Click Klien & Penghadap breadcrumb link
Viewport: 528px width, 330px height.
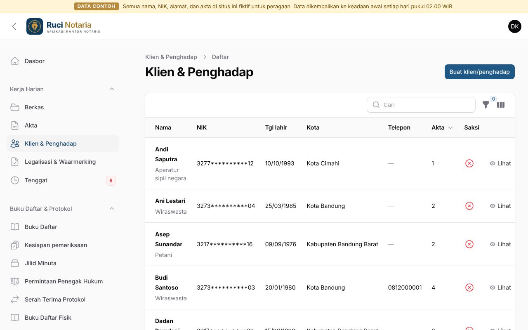[171, 57]
